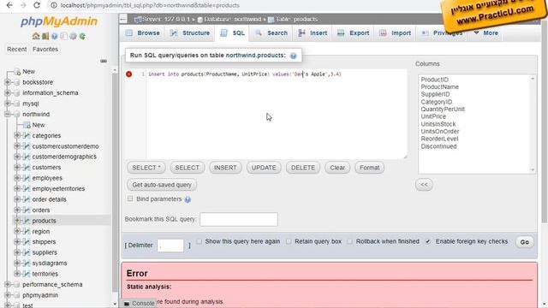This screenshot has height=308, width=548.
Task: Open the Import tab
Action: pos(396,33)
